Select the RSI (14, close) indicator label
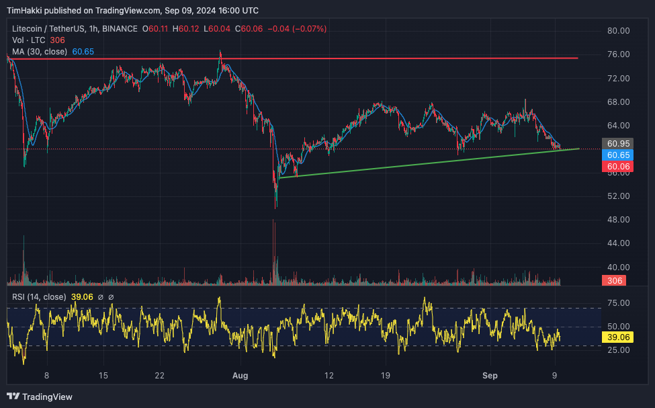Viewport: 655px width, 408px height. pos(39,297)
